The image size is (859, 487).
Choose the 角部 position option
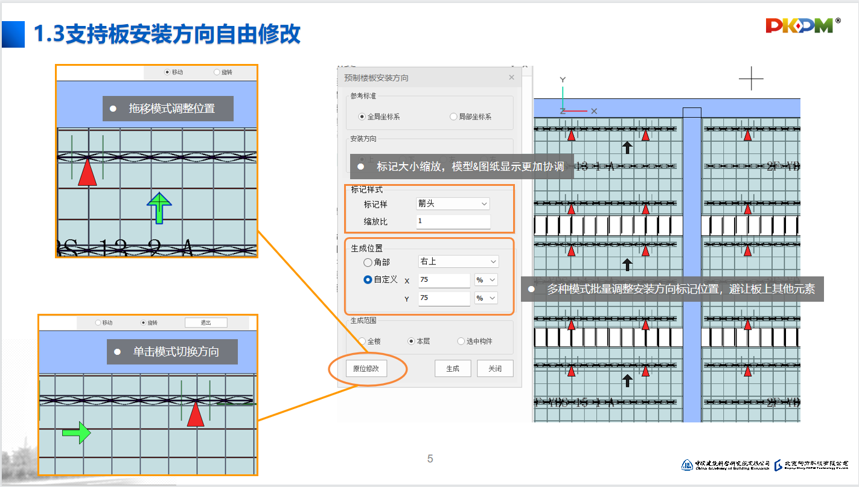[x=368, y=263]
